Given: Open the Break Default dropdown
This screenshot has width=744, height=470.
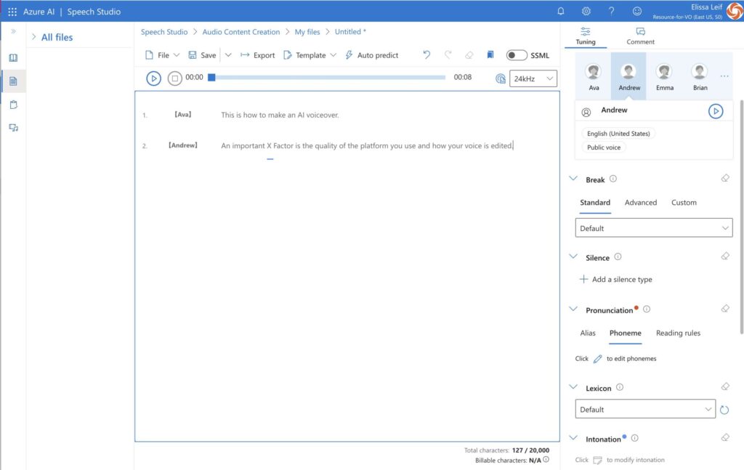Looking at the screenshot, I should (654, 228).
